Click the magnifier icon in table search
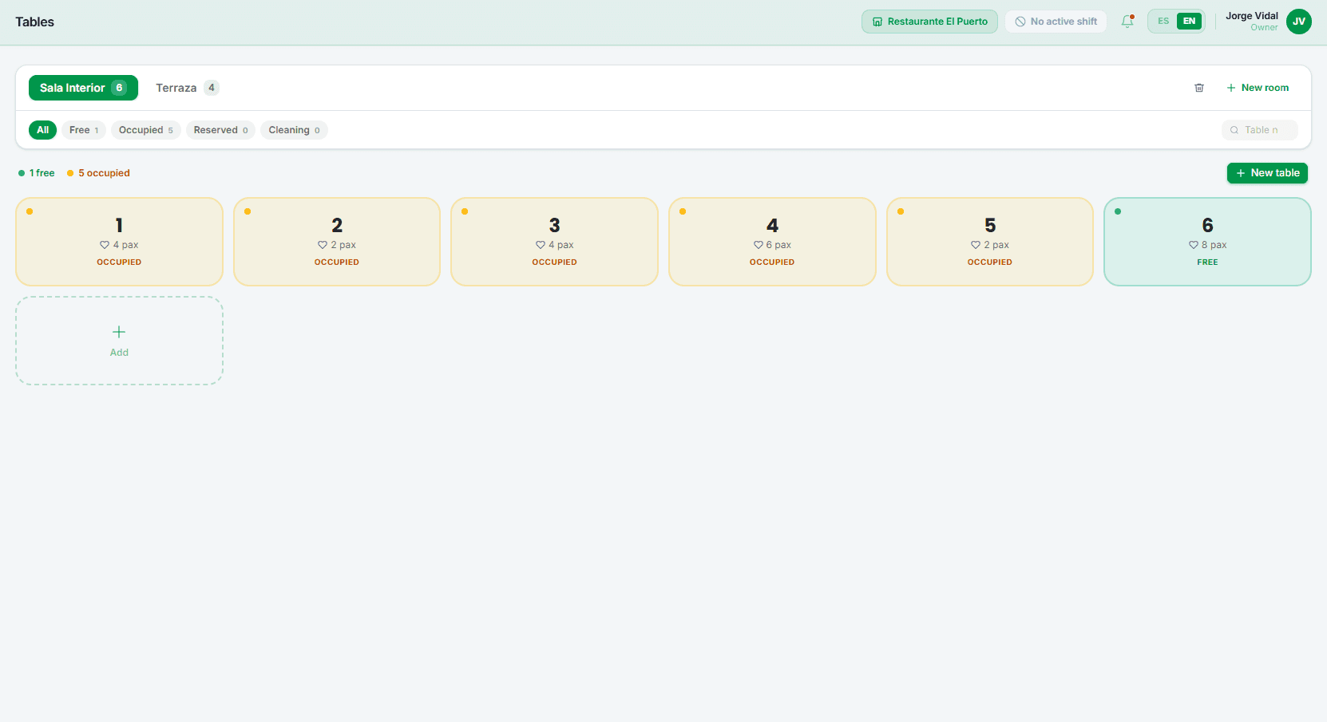 point(1234,130)
